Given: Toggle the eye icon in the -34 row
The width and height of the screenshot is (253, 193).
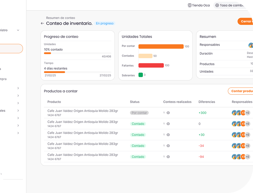Looking at the screenshot, I should [x=168, y=146].
